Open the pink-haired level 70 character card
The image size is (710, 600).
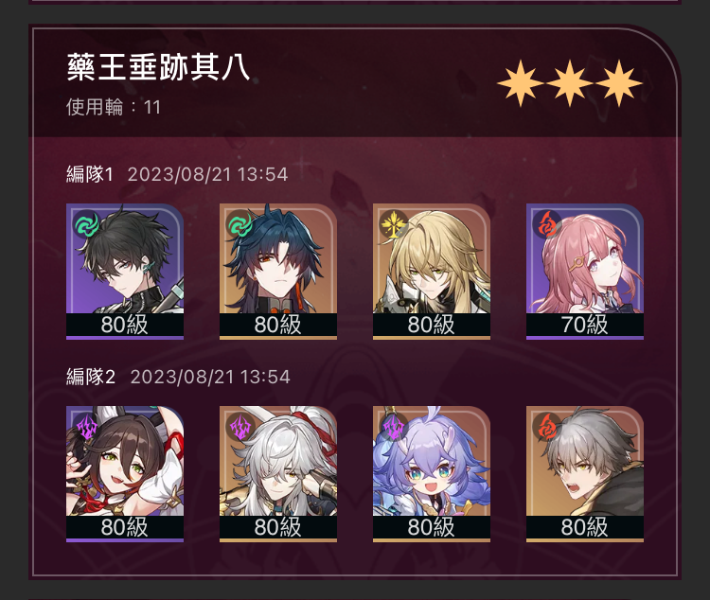[585, 272]
